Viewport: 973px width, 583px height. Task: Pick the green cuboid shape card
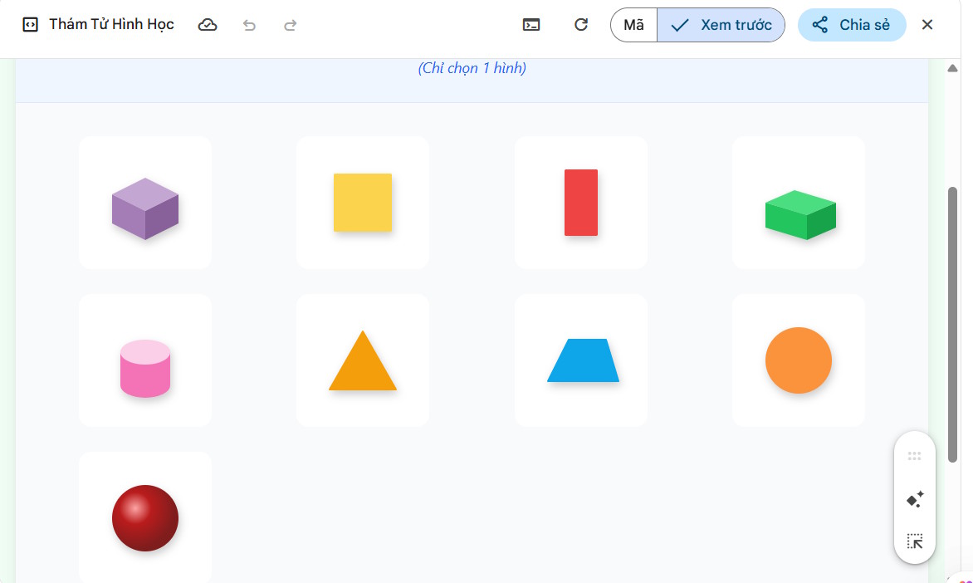(x=799, y=203)
